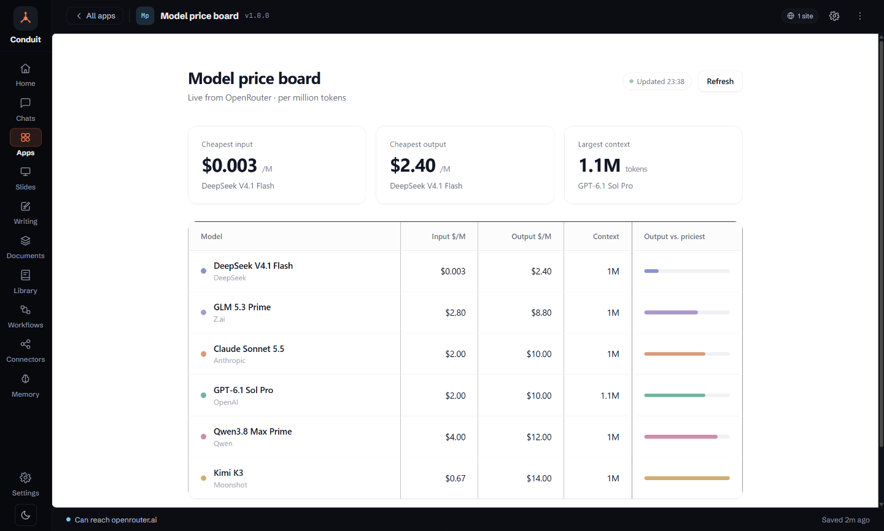The height and width of the screenshot is (531, 884).
Task: Open app settings gear in top bar
Action: [834, 16]
